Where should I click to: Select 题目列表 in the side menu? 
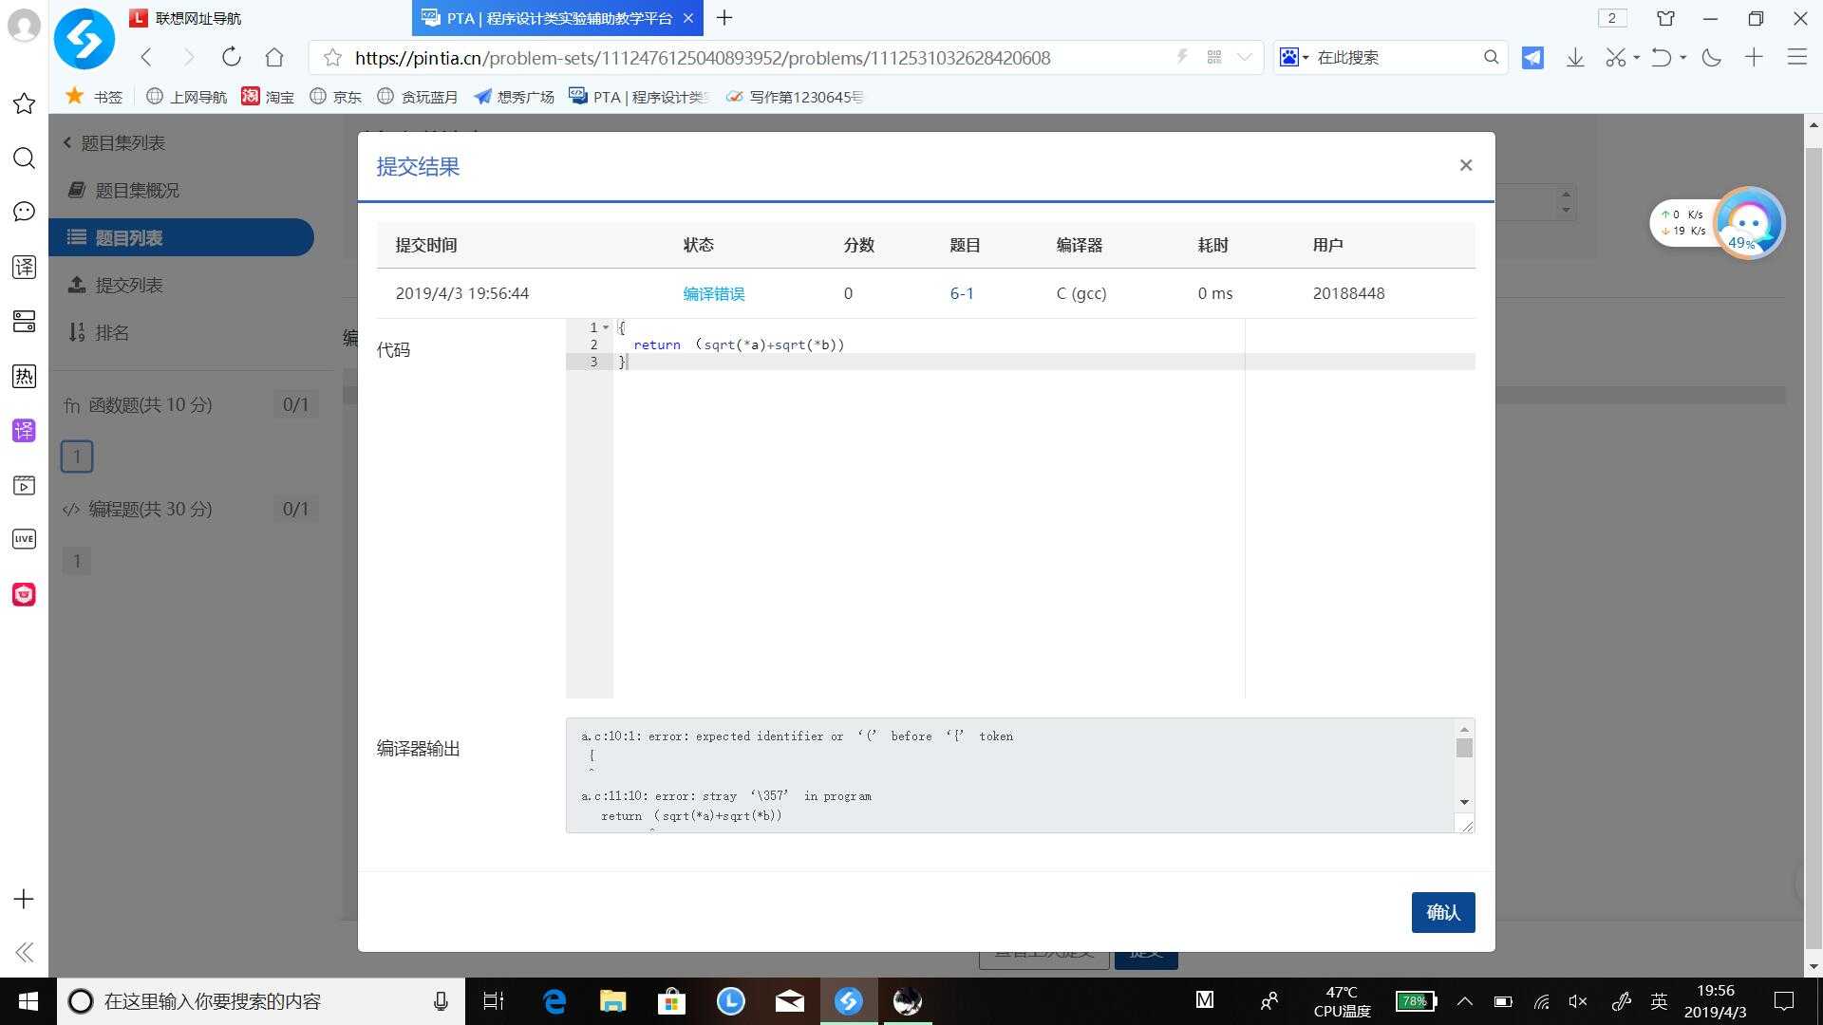181,237
